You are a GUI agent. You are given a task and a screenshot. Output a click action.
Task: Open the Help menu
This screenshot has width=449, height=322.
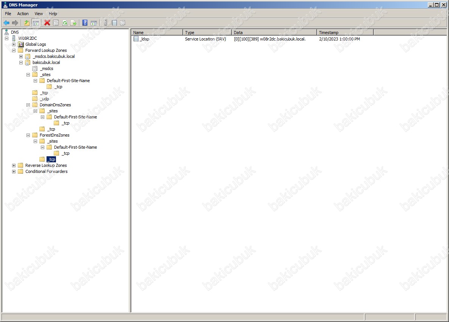[x=53, y=14]
